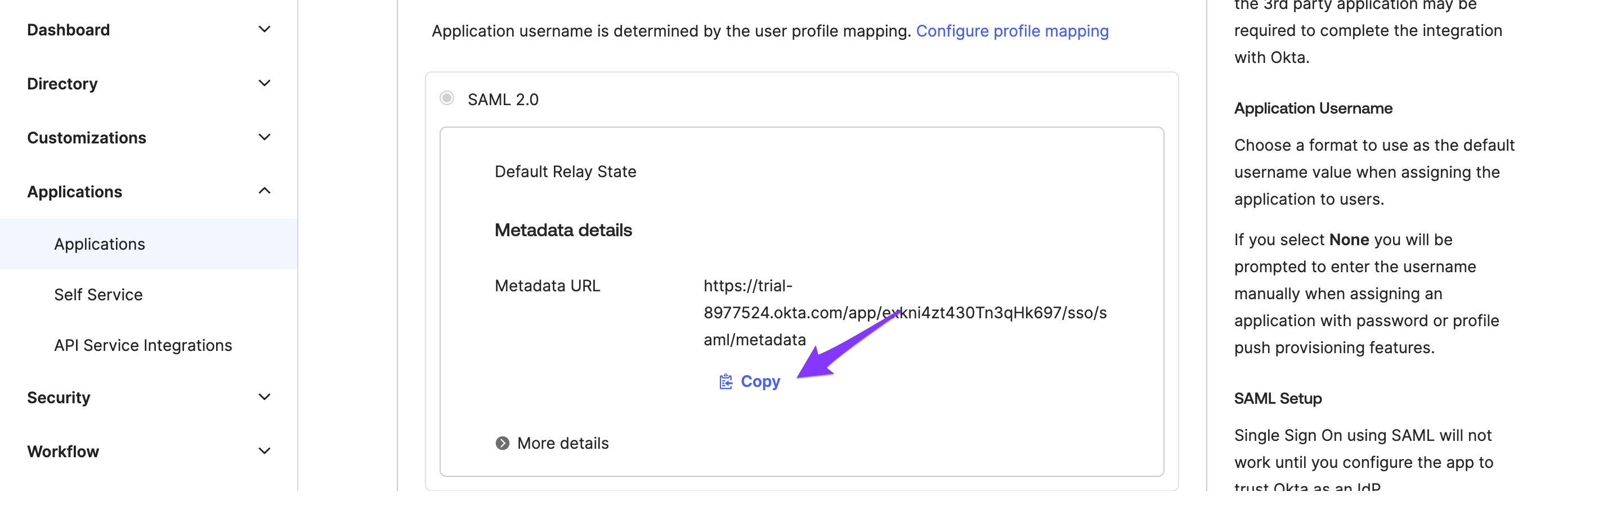The width and height of the screenshot is (1621, 514).
Task: Open the Self Service menu item
Action: (x=98, y=295)
